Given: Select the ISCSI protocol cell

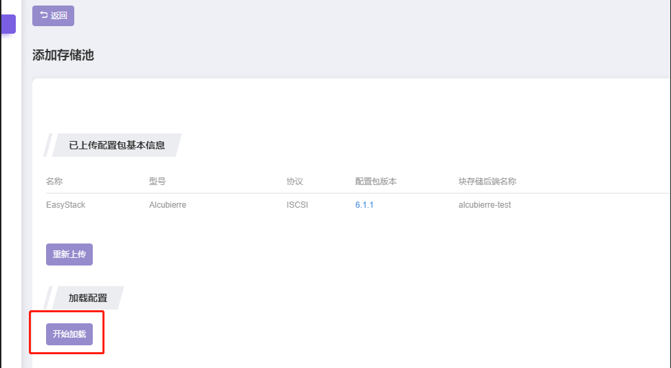Looking at the screenshot, I should point(297,205).
